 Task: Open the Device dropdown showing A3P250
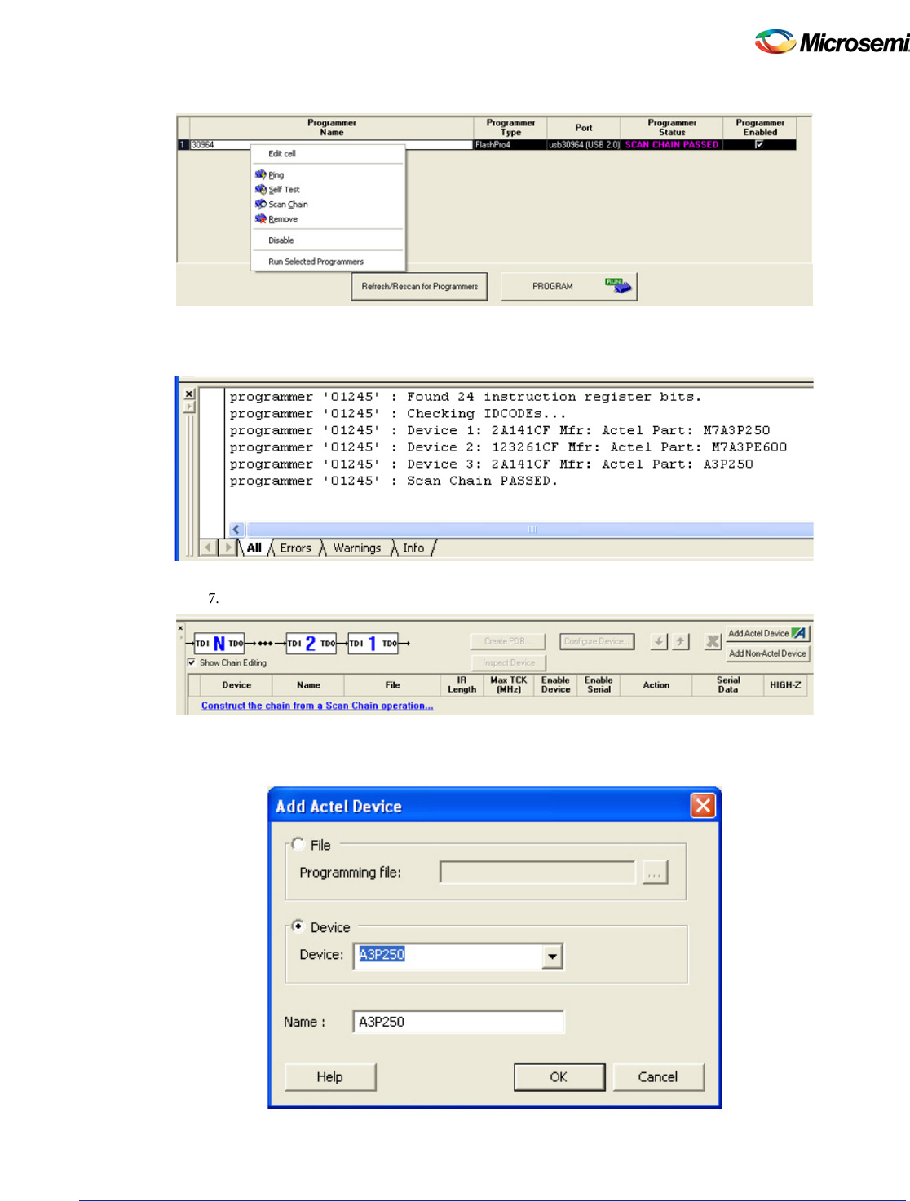553,955
